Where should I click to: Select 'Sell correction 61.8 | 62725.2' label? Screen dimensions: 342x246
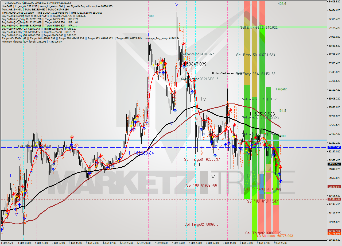[x=261, y=117]
